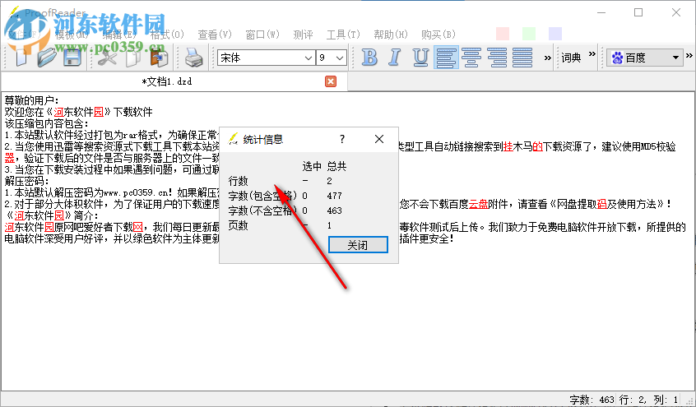Click the red word 云盘 in the document
The height and width of the screenshot is (407, 696).
[478, 204]
